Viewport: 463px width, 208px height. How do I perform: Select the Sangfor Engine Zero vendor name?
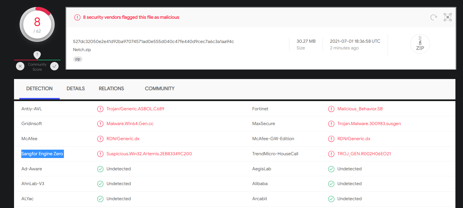click(42, 154)
